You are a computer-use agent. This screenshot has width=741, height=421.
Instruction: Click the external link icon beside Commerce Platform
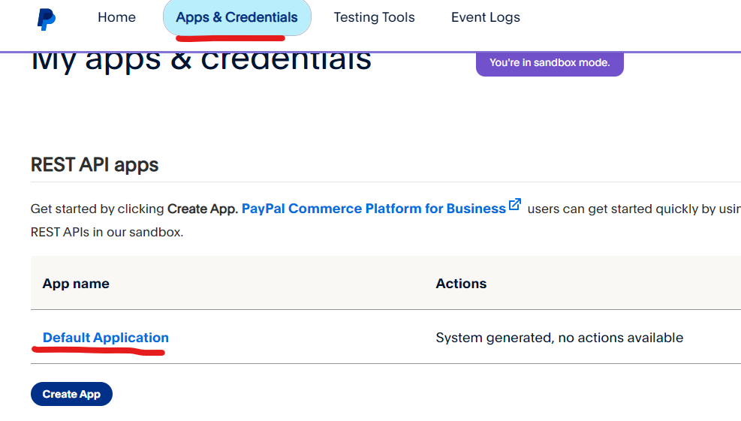(x=515, y=205)
